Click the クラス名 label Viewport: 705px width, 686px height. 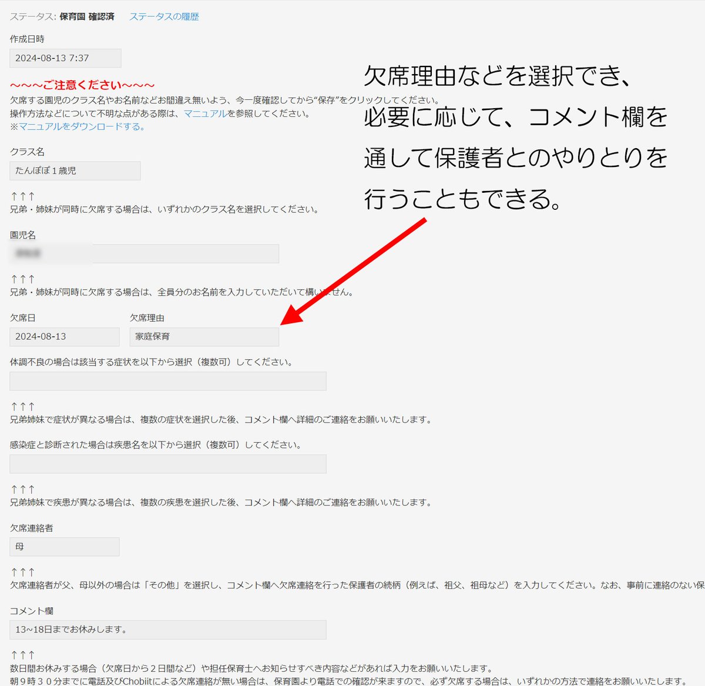[x=27, y=152]
